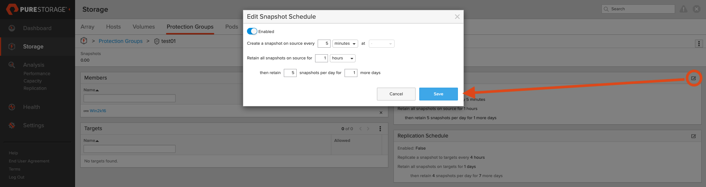Click the Health icon in sidebar
The width and height of the screenshot is (706, 187).
[x=12, y=107]
